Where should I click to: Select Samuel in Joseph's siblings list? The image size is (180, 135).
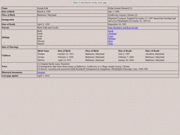click(x=41, y=44)
